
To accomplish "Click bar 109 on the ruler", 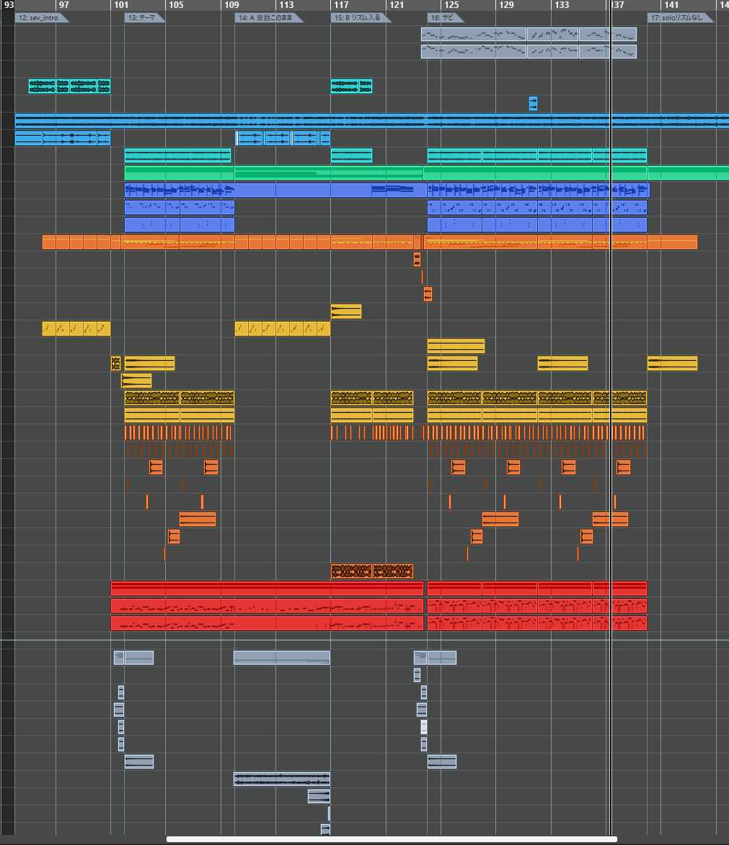I will click(231, 5).
